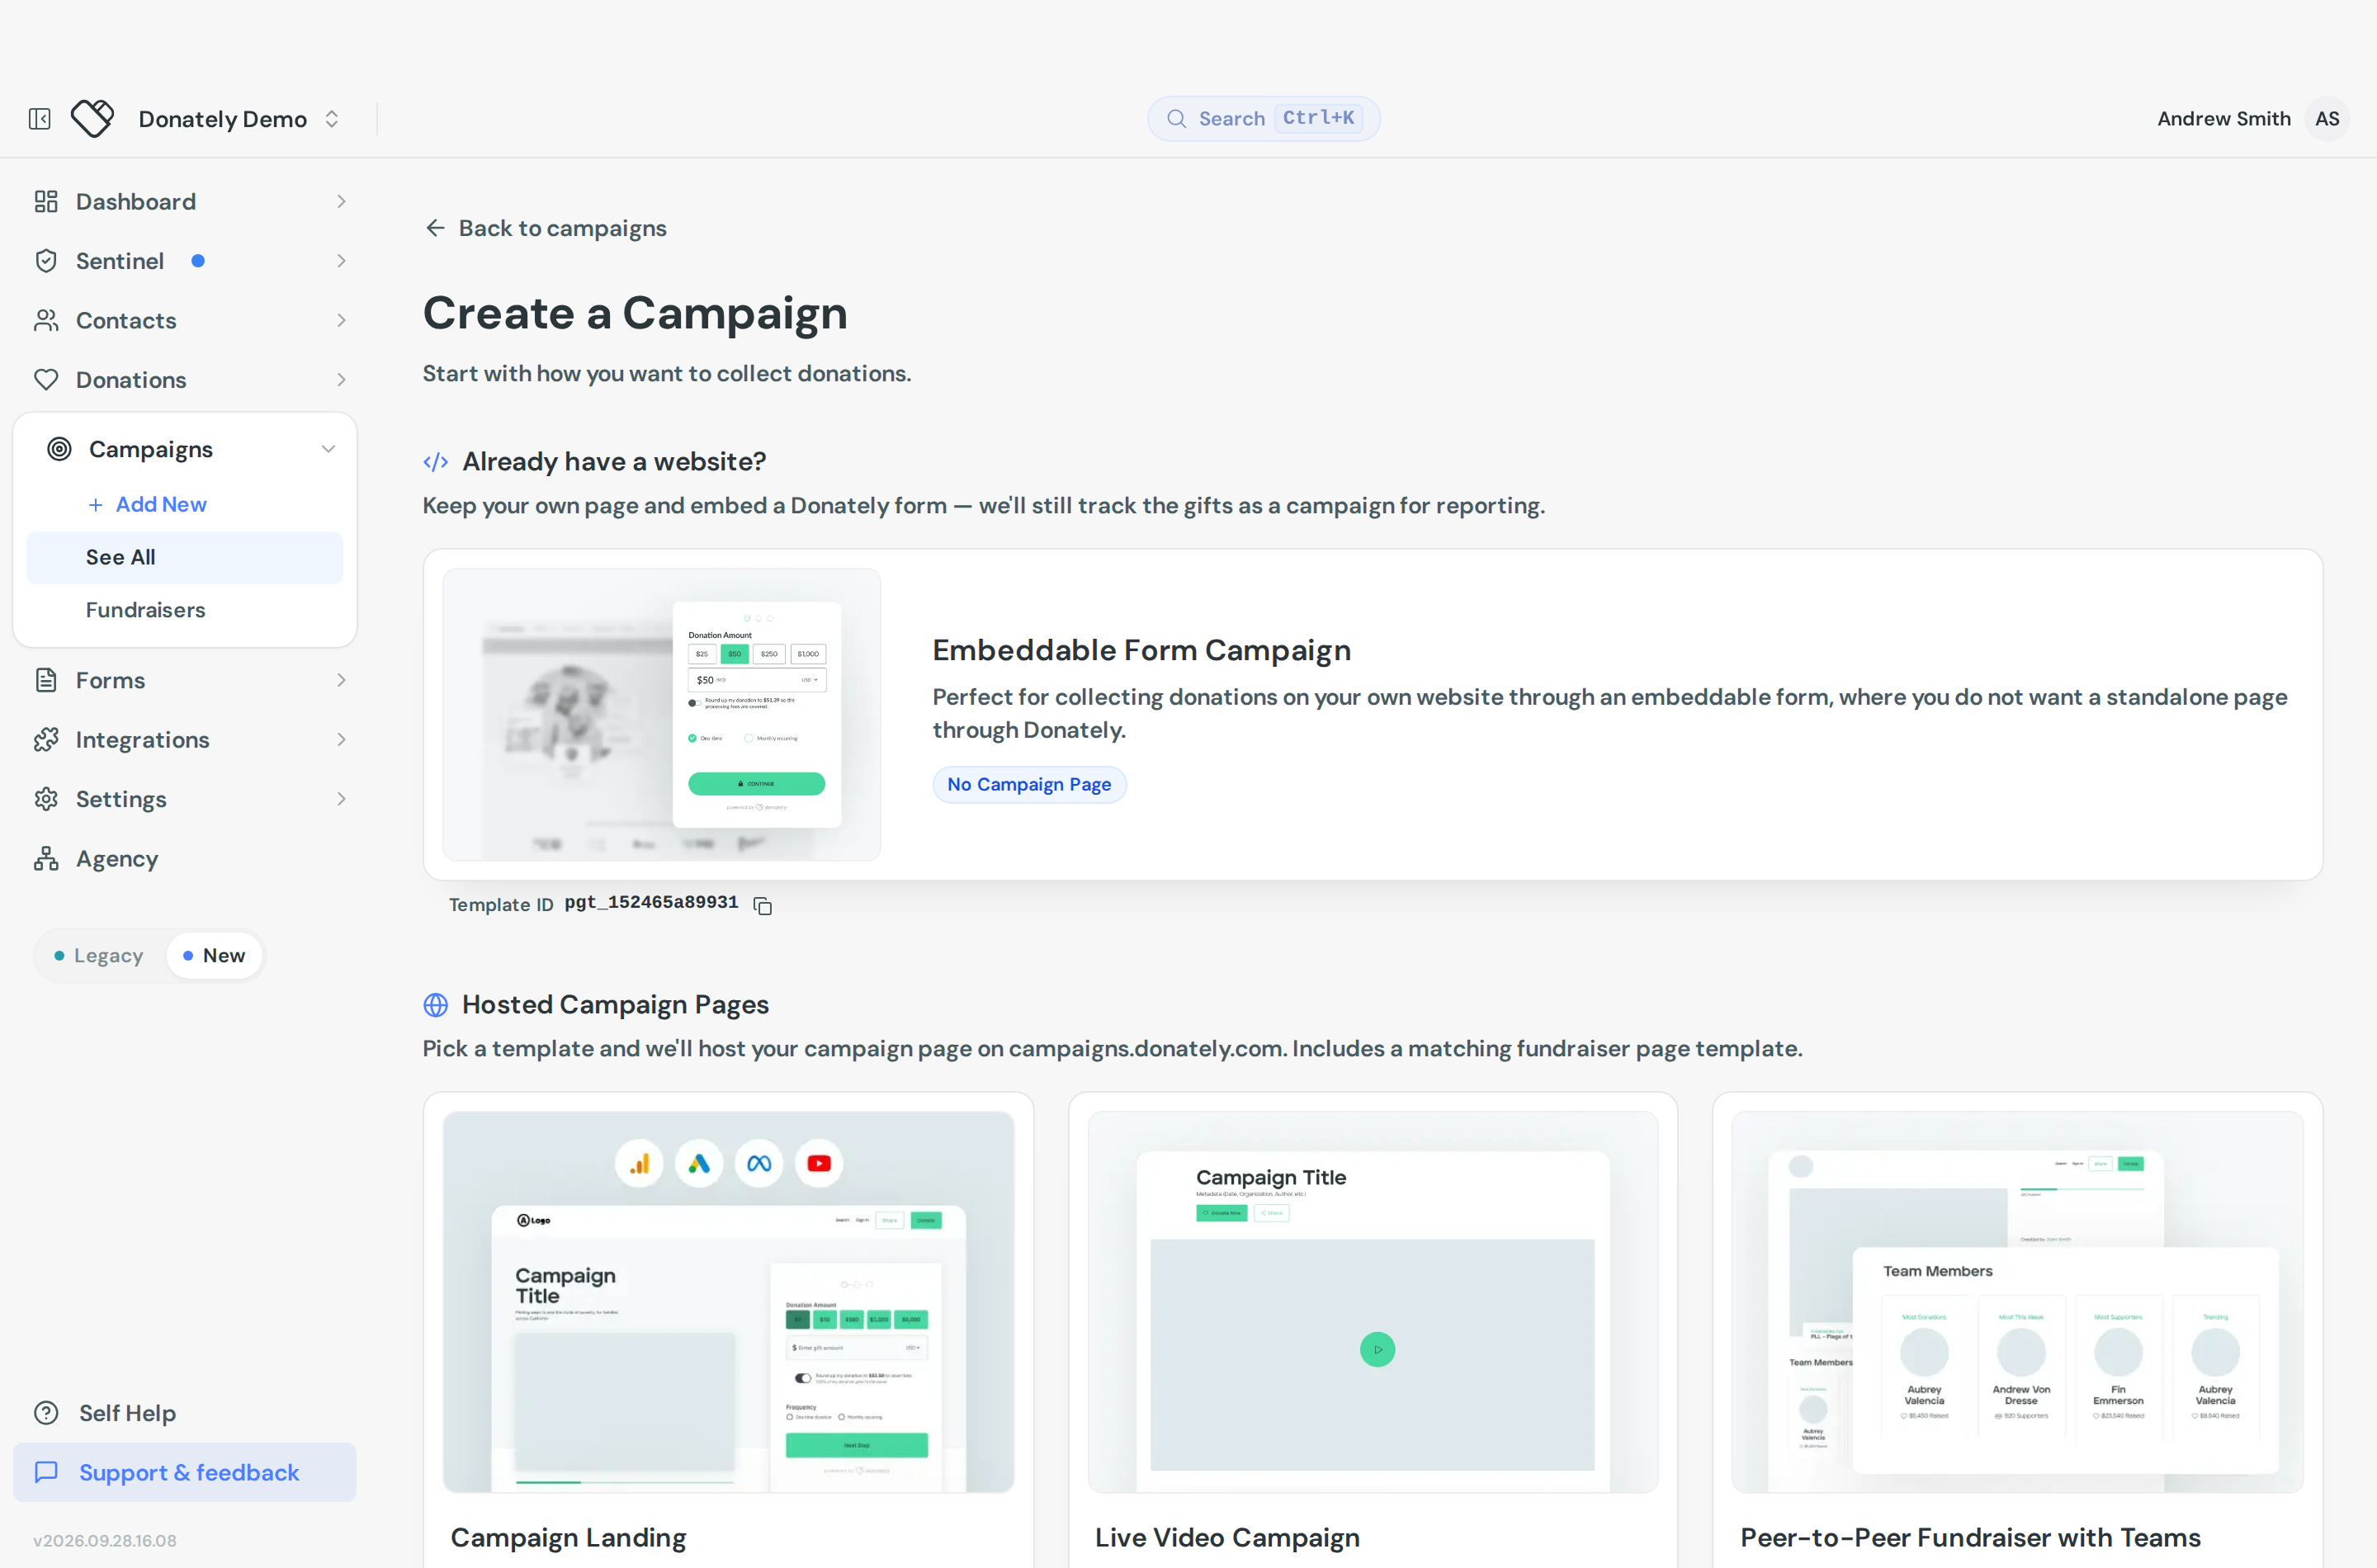Click the Support chat bubble icon
The image size is (2377, 1568).
(x=46, y=1472)
